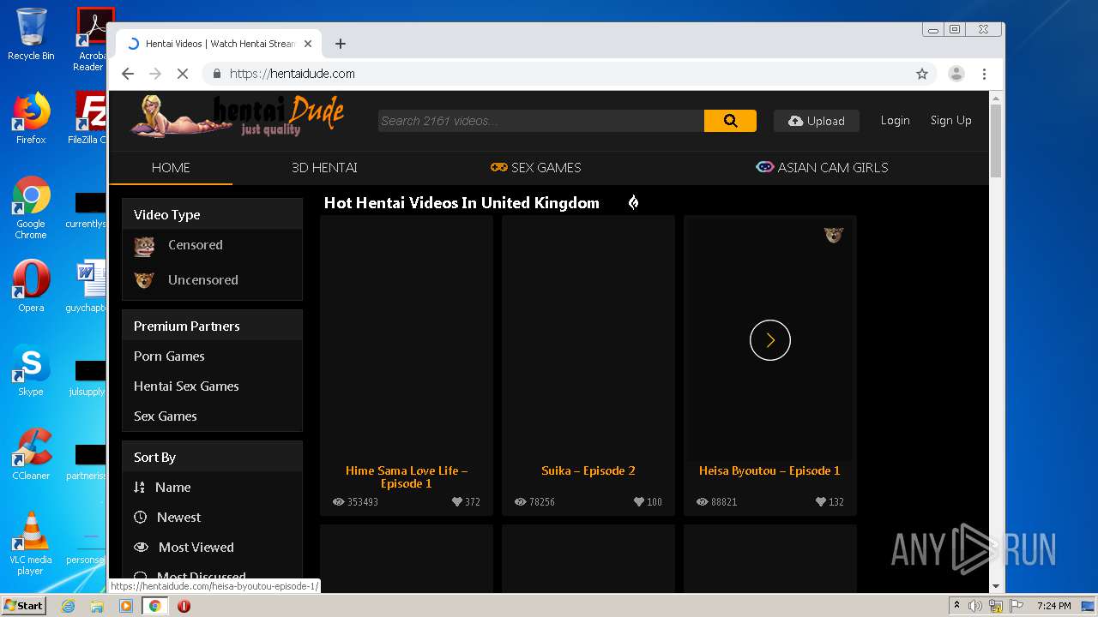This screenshot has height=617, width=1098.
Task: Sort videos by Newest
Action: tap(178, 518)
